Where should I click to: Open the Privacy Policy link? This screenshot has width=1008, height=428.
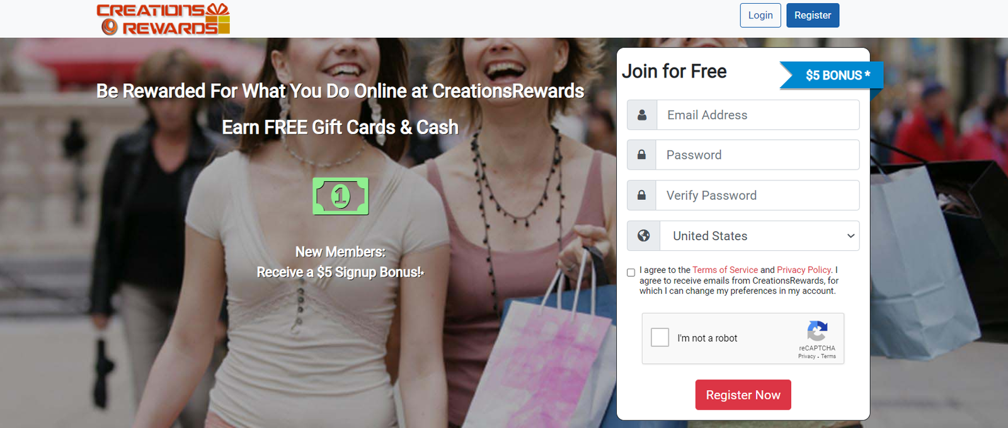point(804,270)
